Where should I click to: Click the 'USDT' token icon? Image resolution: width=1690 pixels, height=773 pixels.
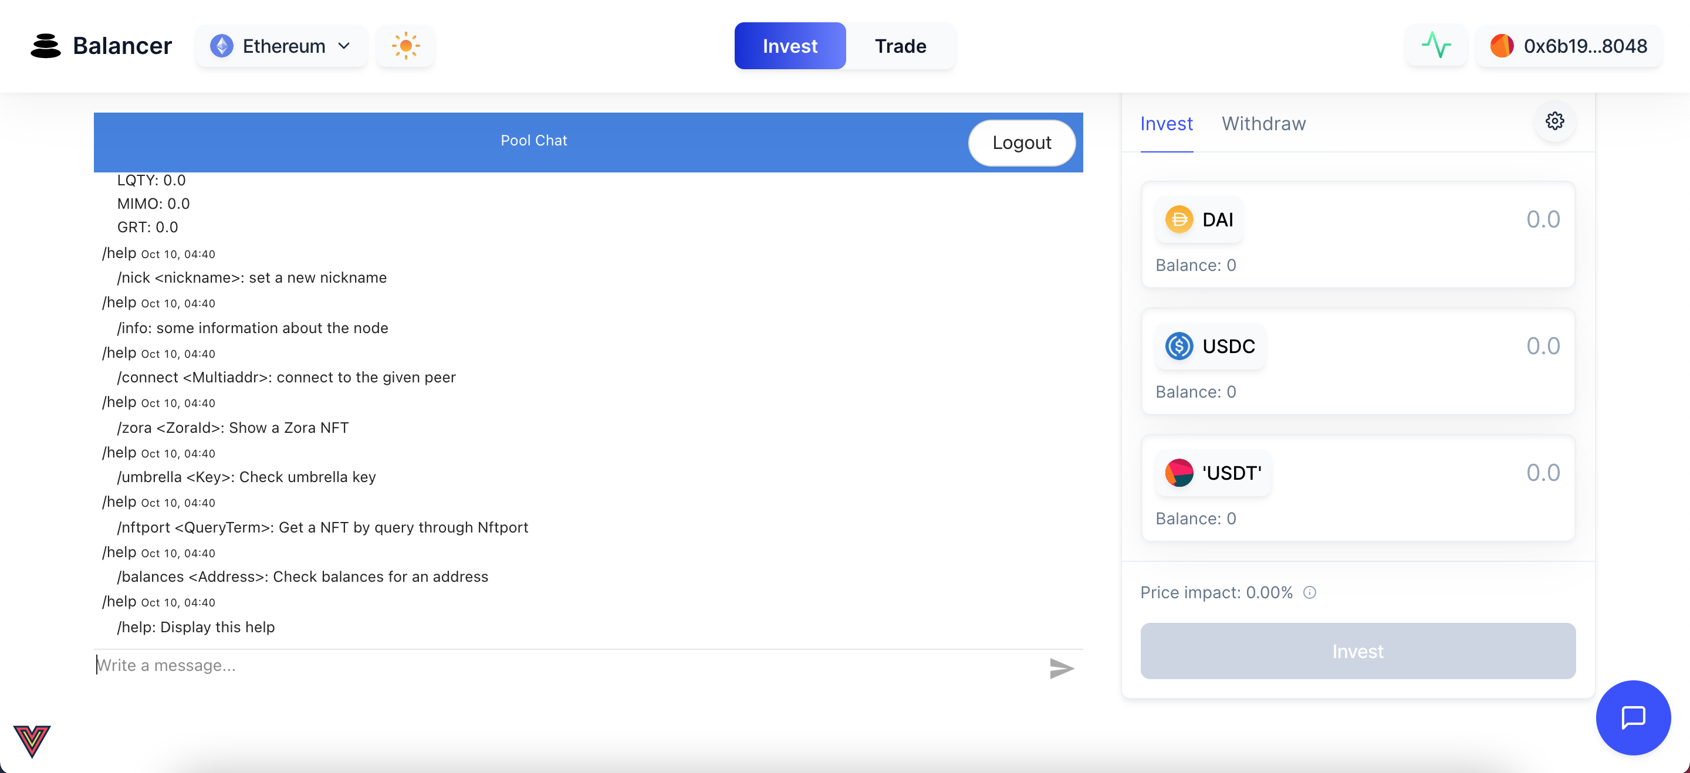(1180, 473)
